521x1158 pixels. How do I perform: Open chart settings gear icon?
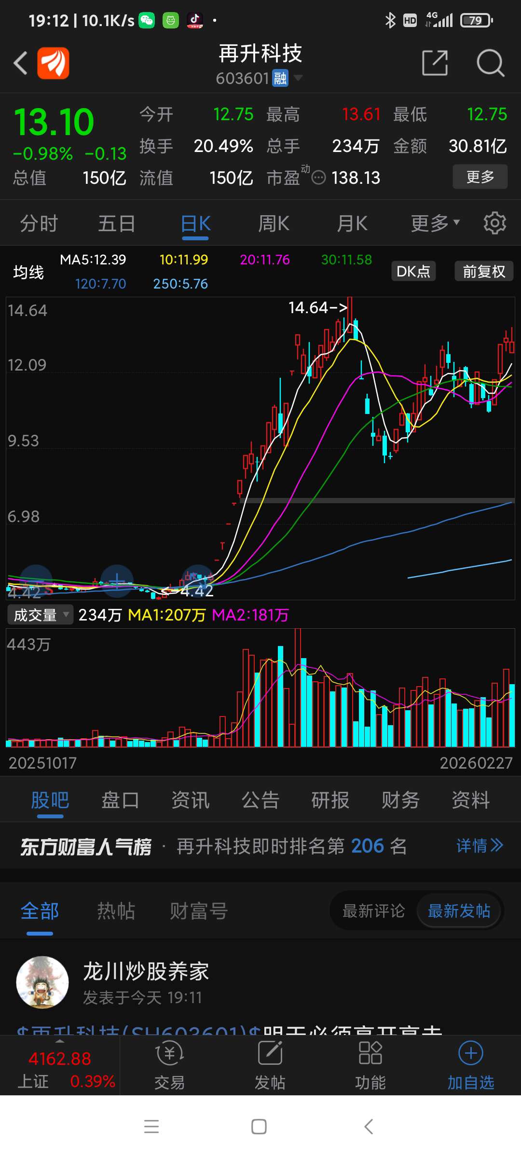tap(495, 223)
